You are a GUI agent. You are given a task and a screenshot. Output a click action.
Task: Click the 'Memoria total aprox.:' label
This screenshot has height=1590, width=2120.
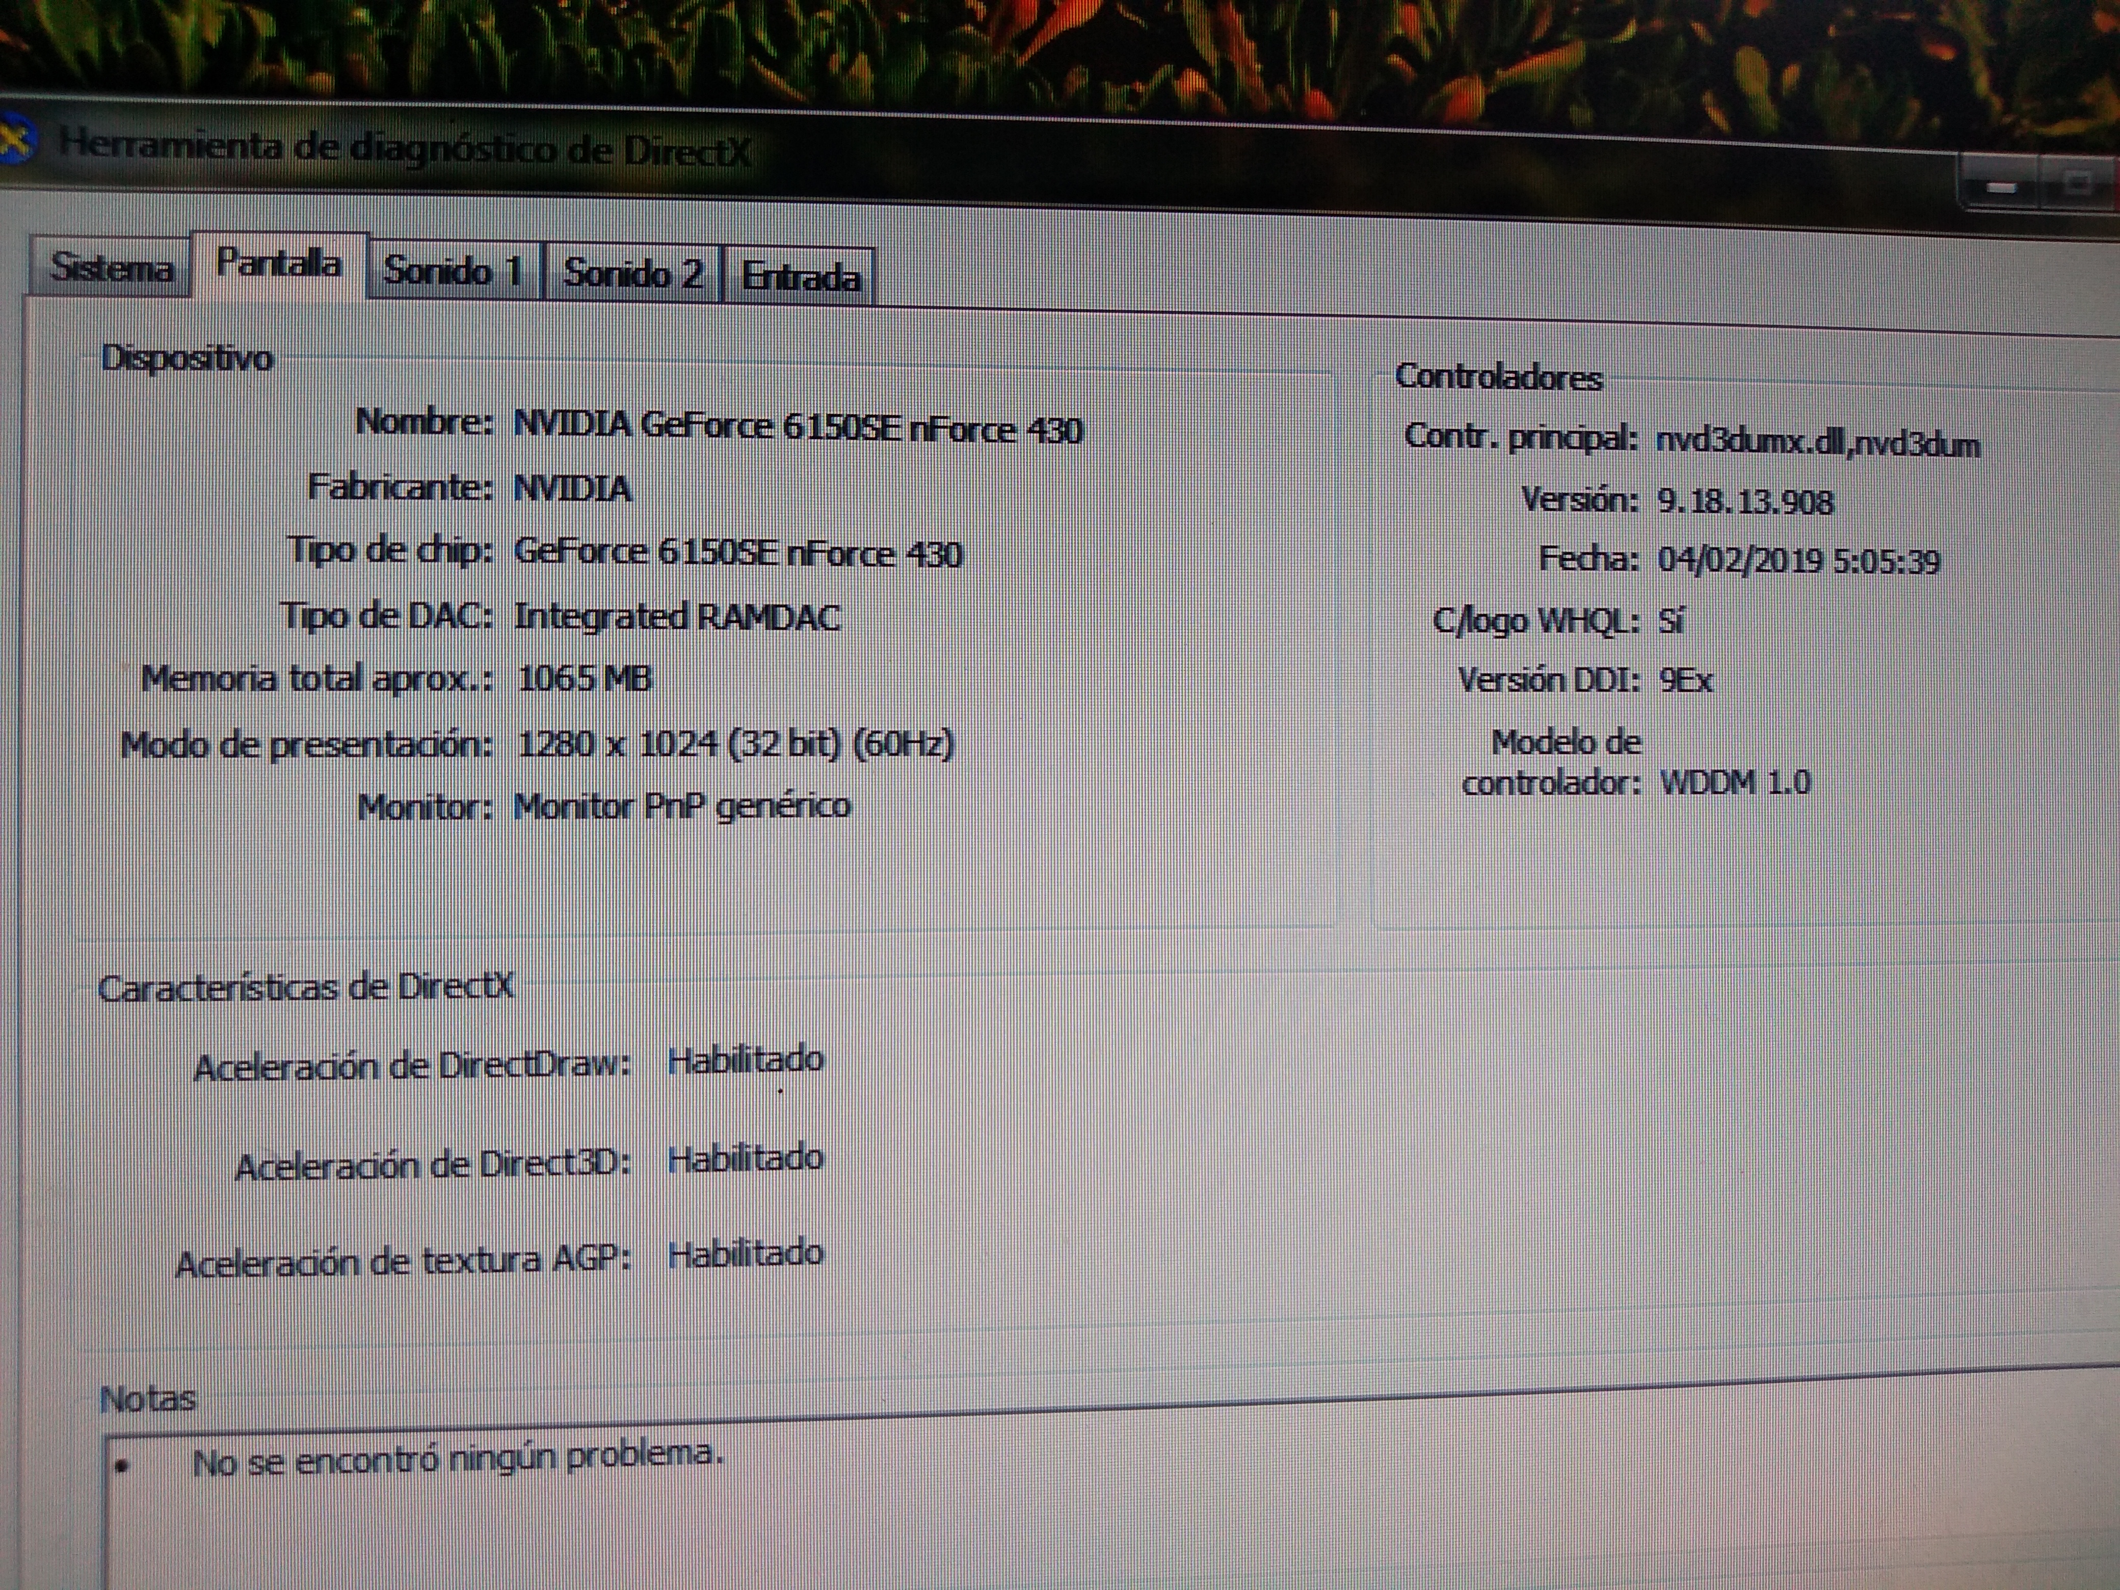pos(317,679)
